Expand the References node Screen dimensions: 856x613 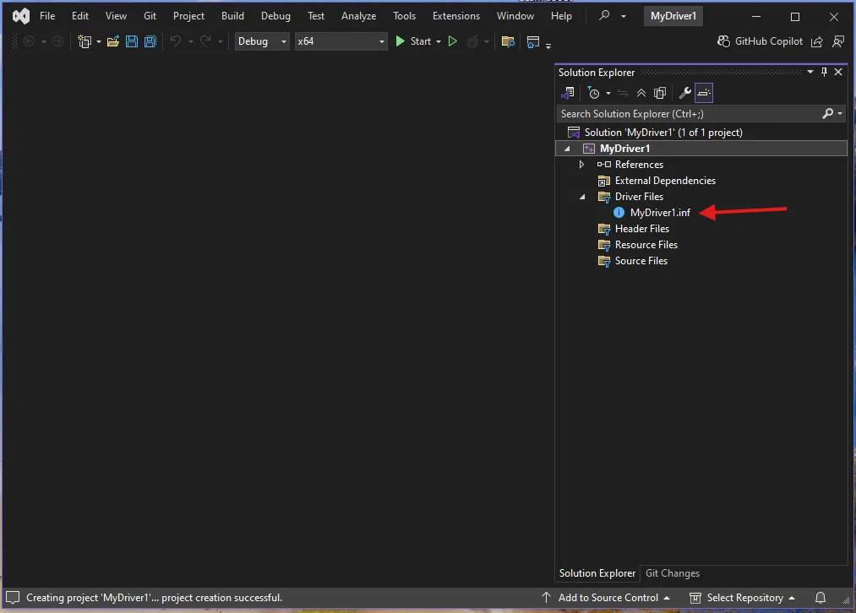point(582,164)
